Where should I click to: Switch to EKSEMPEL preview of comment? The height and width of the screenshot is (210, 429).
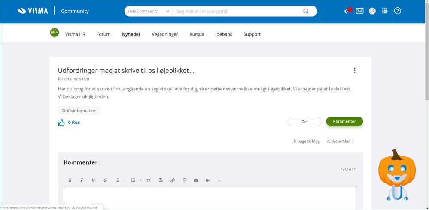point(349,170)
